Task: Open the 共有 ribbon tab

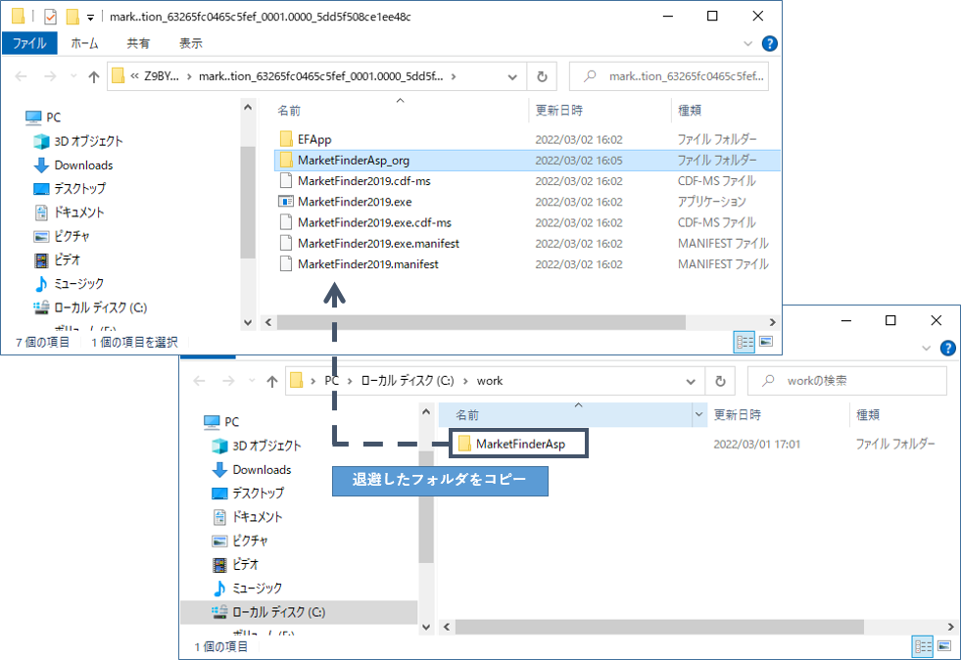Action: [x=138, y=43]
